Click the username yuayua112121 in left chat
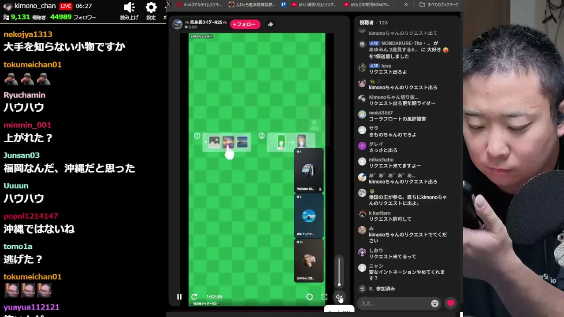 tap(31, 307)
